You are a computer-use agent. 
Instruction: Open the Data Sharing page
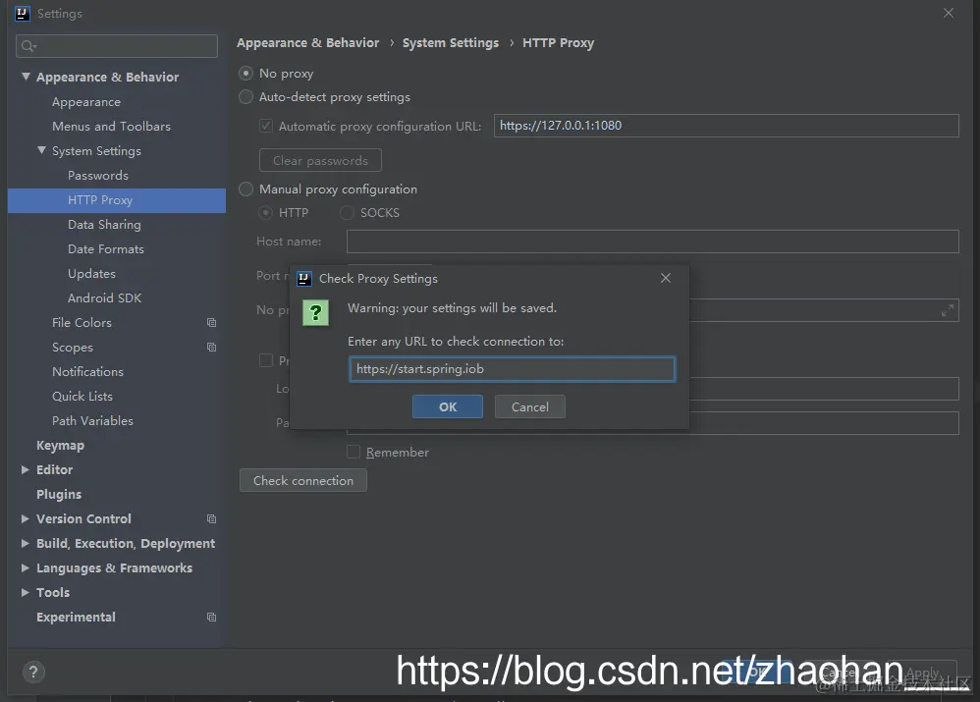(x=104, y=225)
